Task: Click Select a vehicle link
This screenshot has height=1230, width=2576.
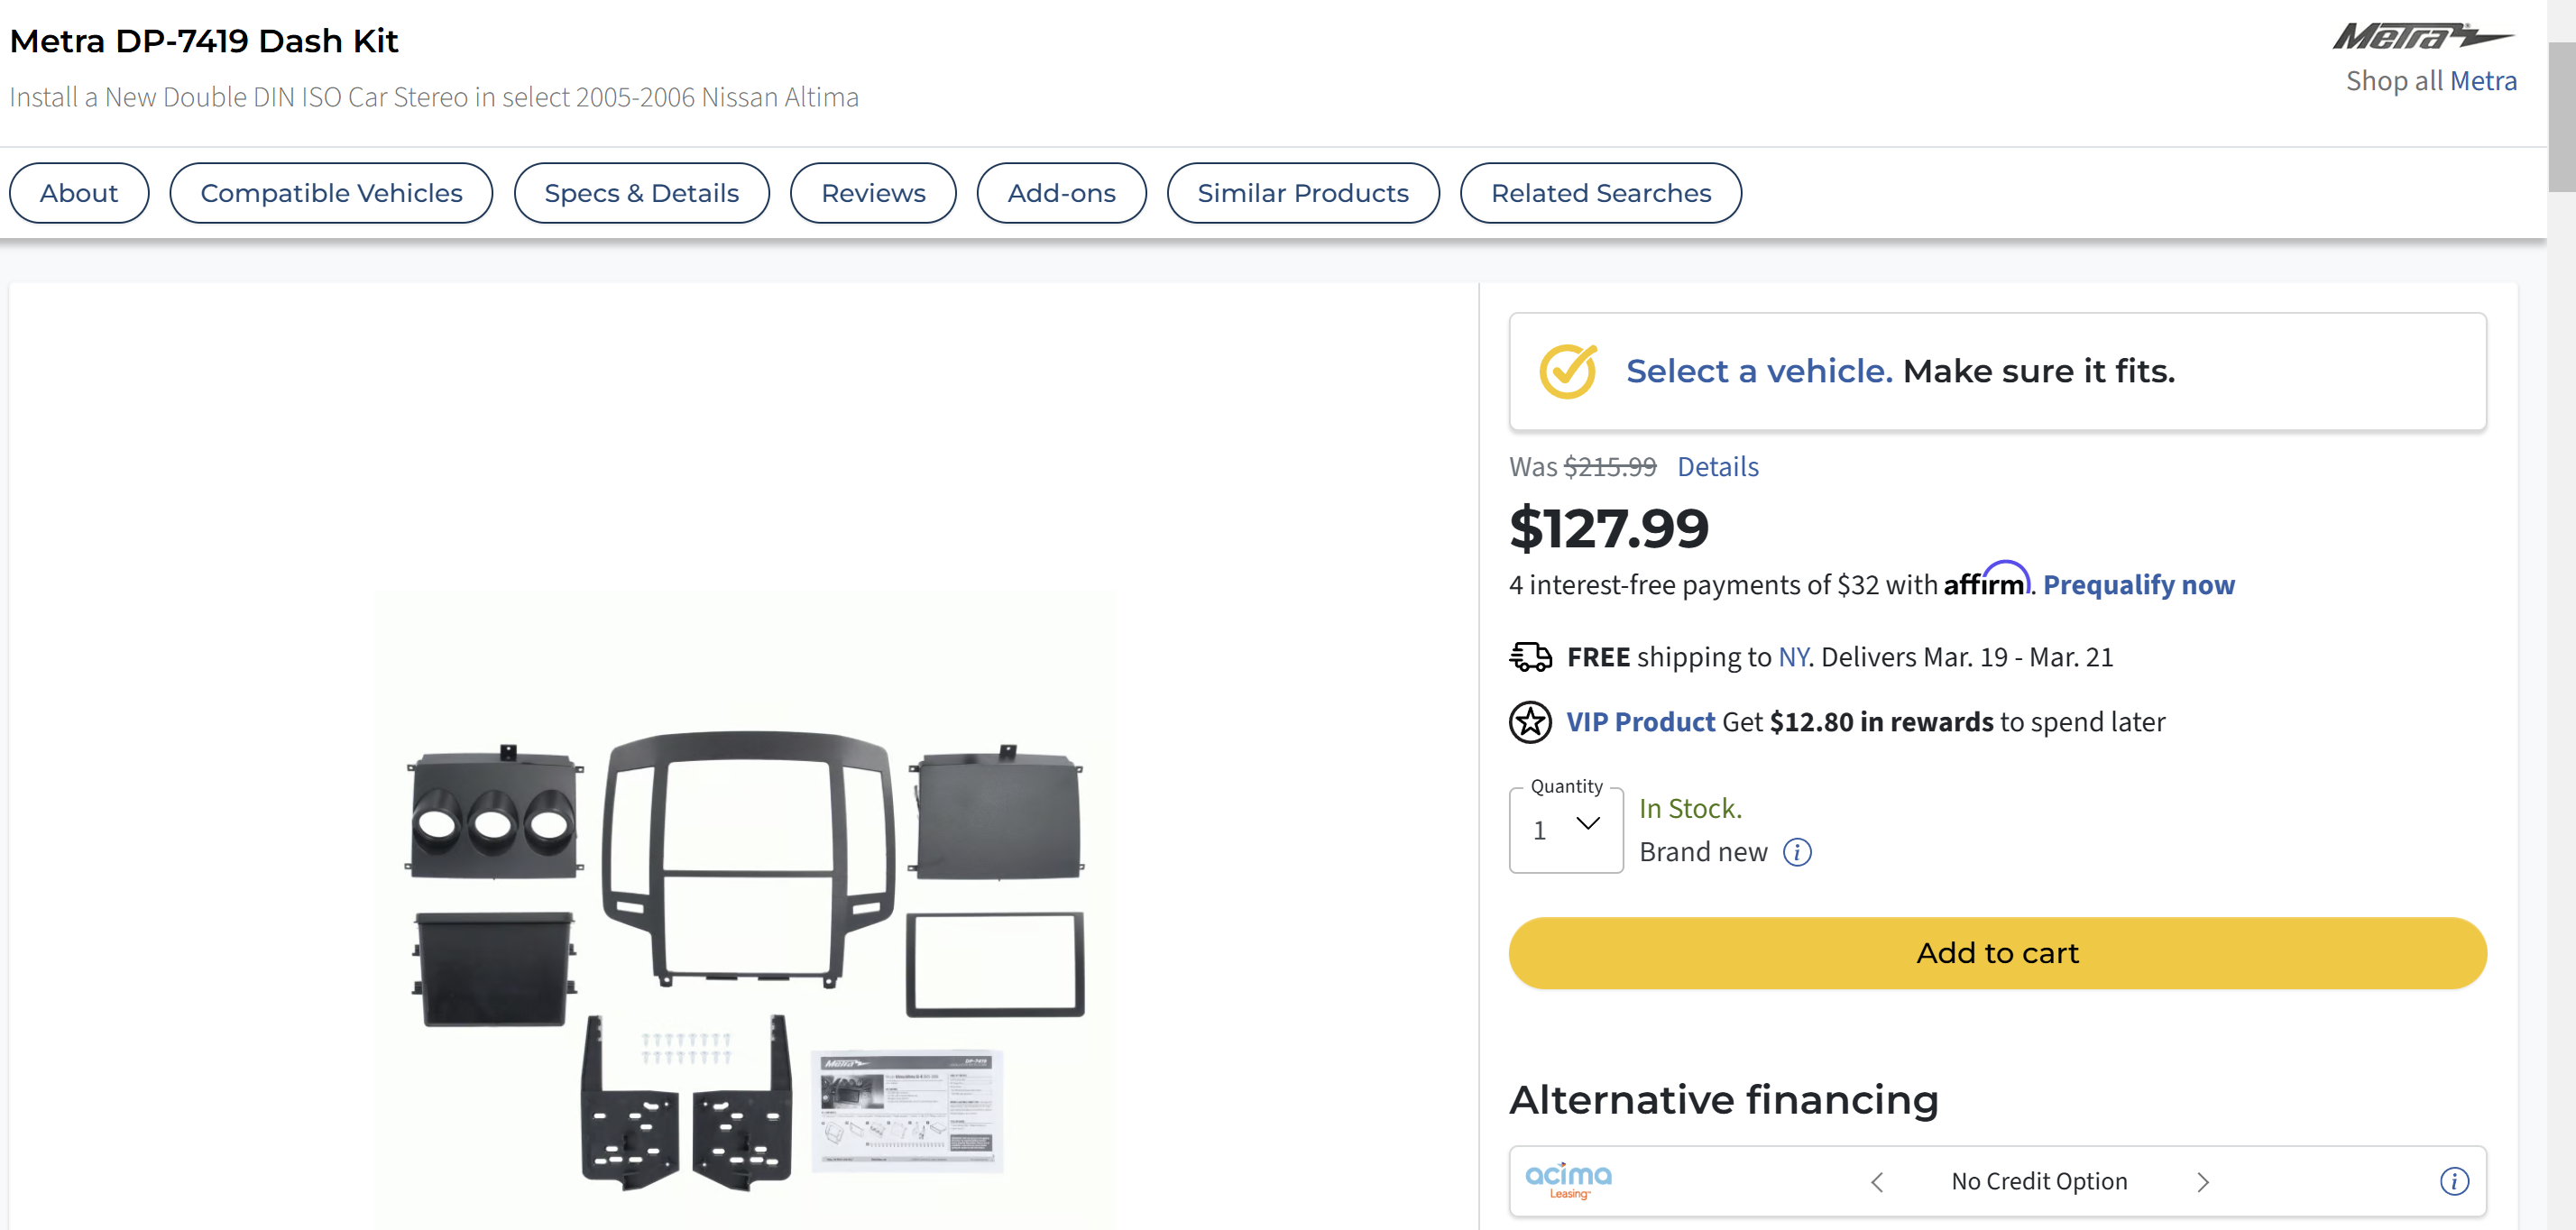Action: (1758, 371)
